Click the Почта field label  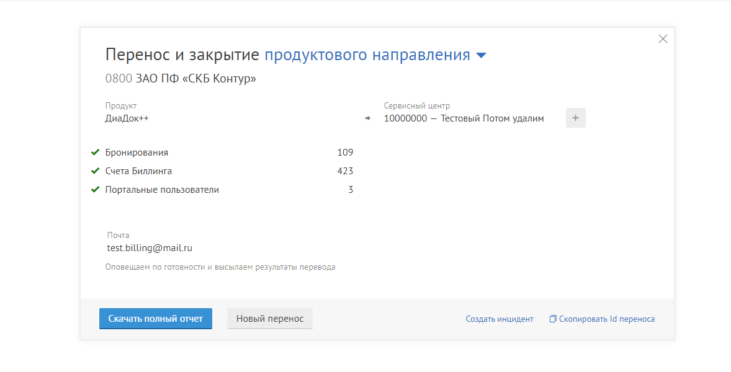click(x=118, y=235)
